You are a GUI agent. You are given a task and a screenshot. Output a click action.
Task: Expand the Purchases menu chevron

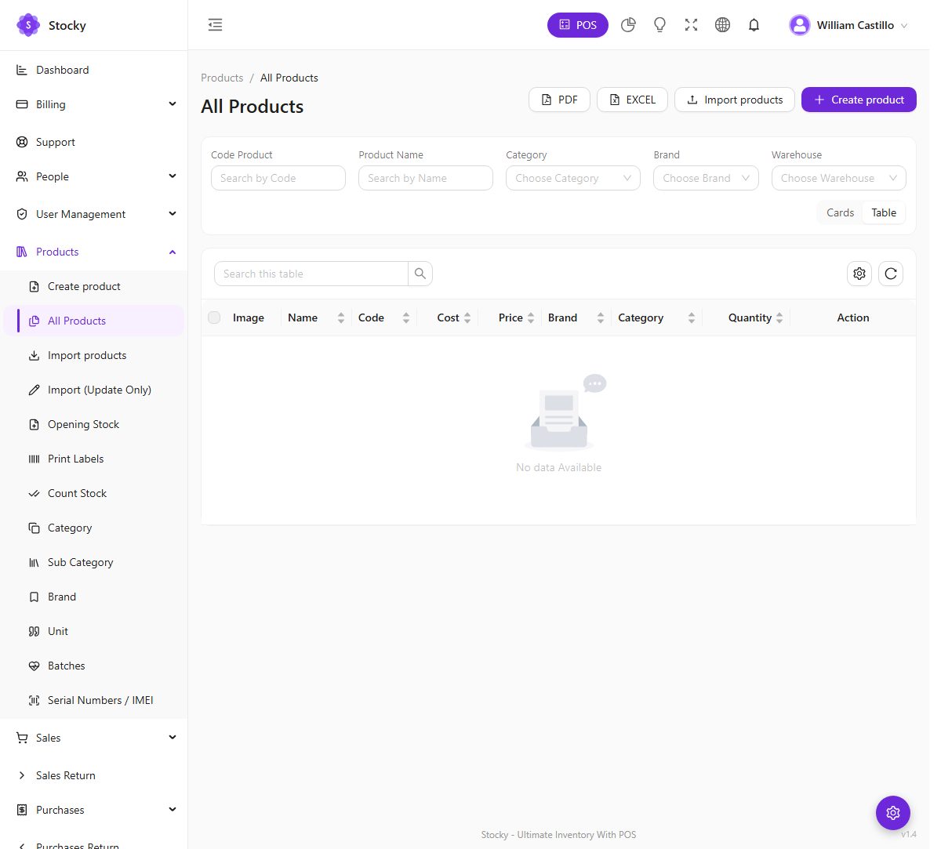tap(173, 809)
